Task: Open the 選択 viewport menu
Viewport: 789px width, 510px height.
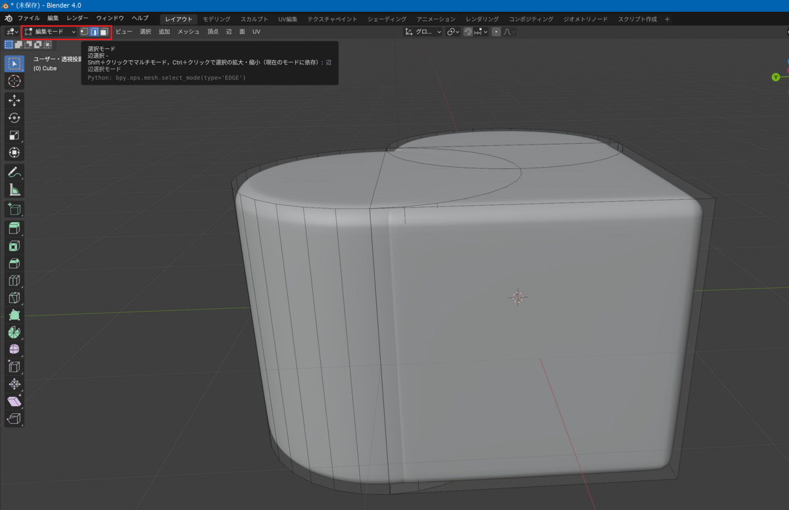Action: (x=145, y=32)
